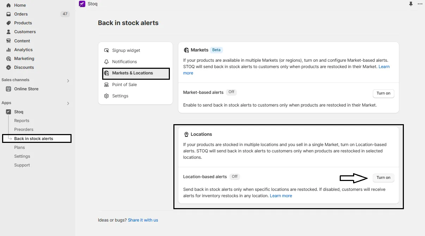Click the Apps section label
Viewport: 425px width, 236px height.
pyautogui.click(x=6, y=103)
